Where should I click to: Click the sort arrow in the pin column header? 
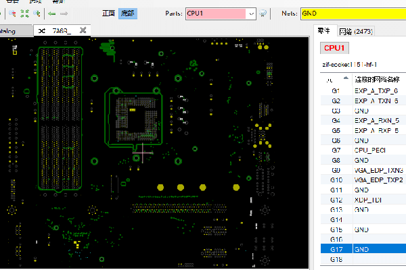[346, 78]
